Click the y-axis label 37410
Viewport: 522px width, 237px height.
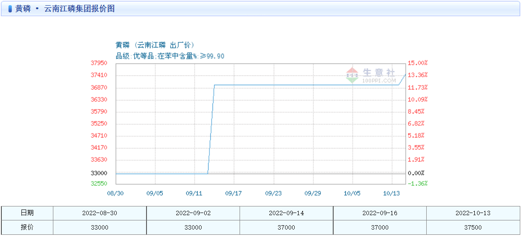(x=99, y=75)
